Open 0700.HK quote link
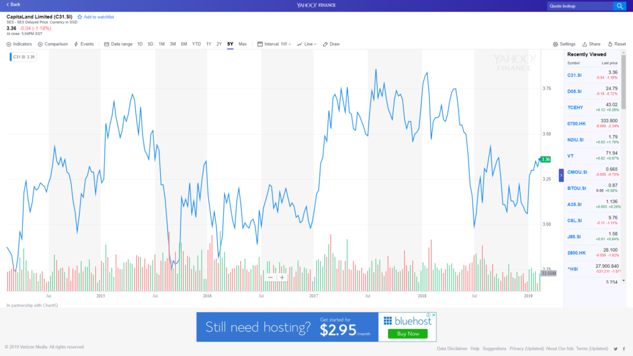Screen dimensions: 633x356 click(x=576, y=124)
